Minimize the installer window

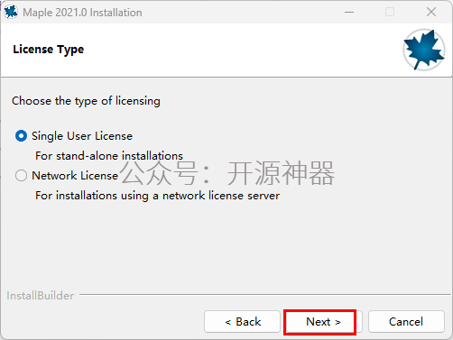click(x=349, y=13)
